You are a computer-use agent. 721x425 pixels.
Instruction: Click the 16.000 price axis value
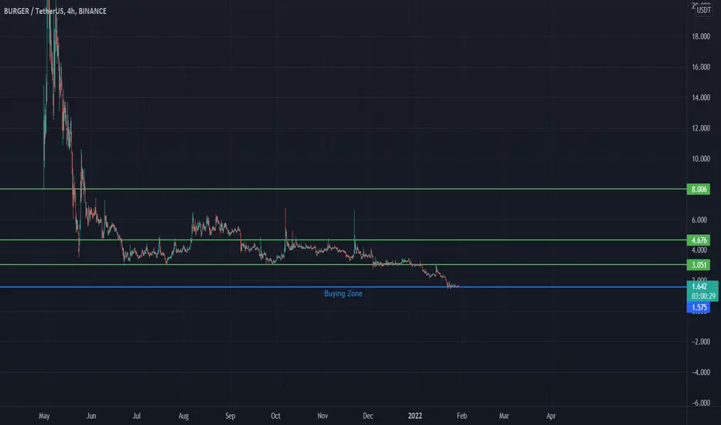coord(701,67)
